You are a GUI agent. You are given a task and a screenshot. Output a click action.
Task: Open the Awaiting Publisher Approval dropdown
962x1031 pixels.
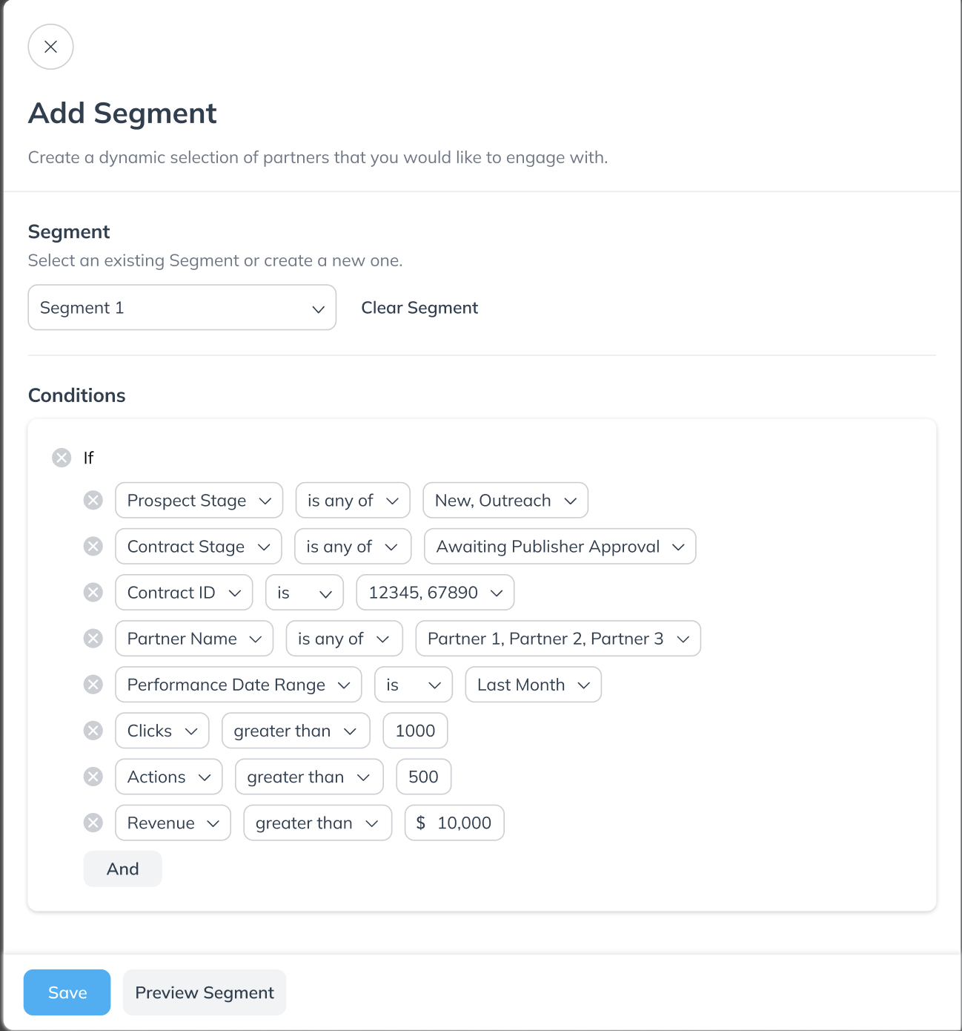pyautogui.click(x=560, y=547)
